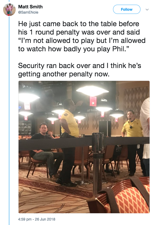The width and height of the screenshot is (159, 225).
Task: Click the blue thread line beside the tweet
Action: (x=9, y=121)
